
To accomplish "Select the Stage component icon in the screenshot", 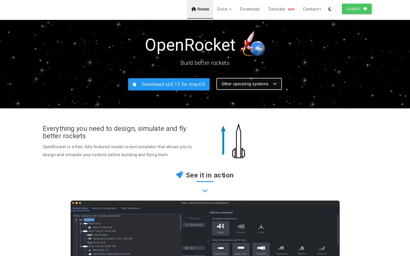I will click(221, 228).
